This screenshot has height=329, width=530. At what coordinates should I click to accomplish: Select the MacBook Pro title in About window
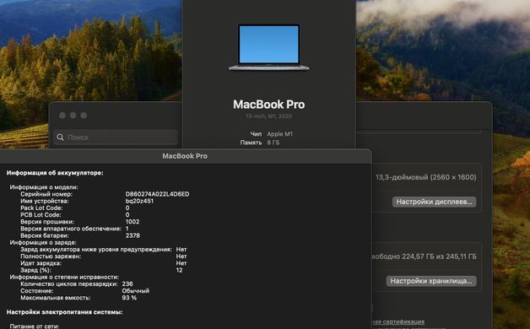pos(268,105)
